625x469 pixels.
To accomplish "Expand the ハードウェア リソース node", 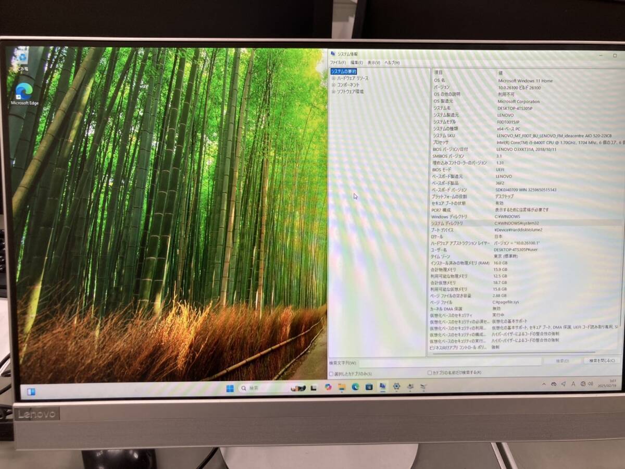I will (333, 78).
